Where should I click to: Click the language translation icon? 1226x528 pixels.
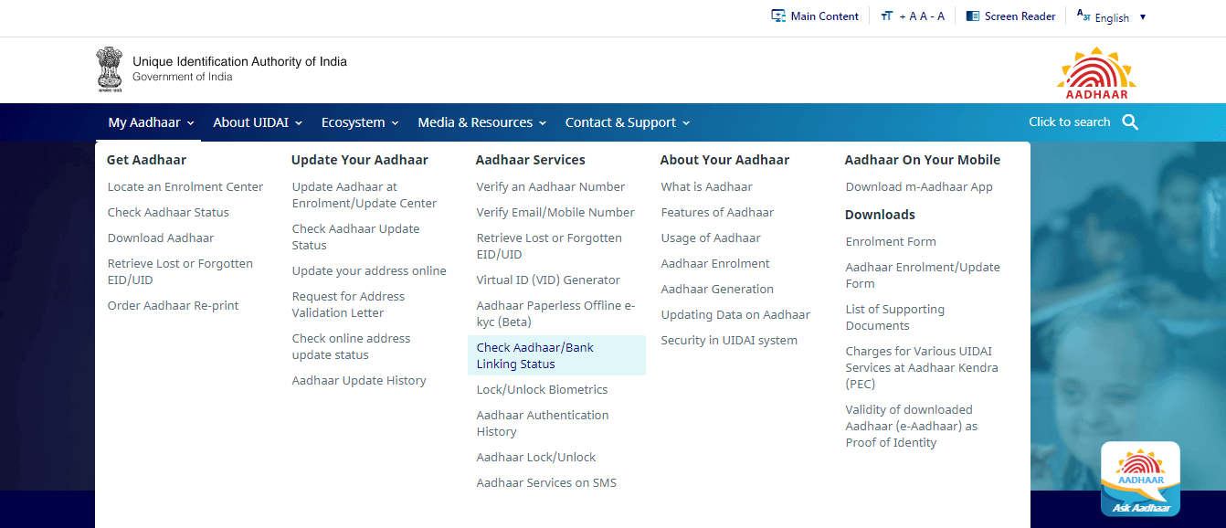(1083, 16)
